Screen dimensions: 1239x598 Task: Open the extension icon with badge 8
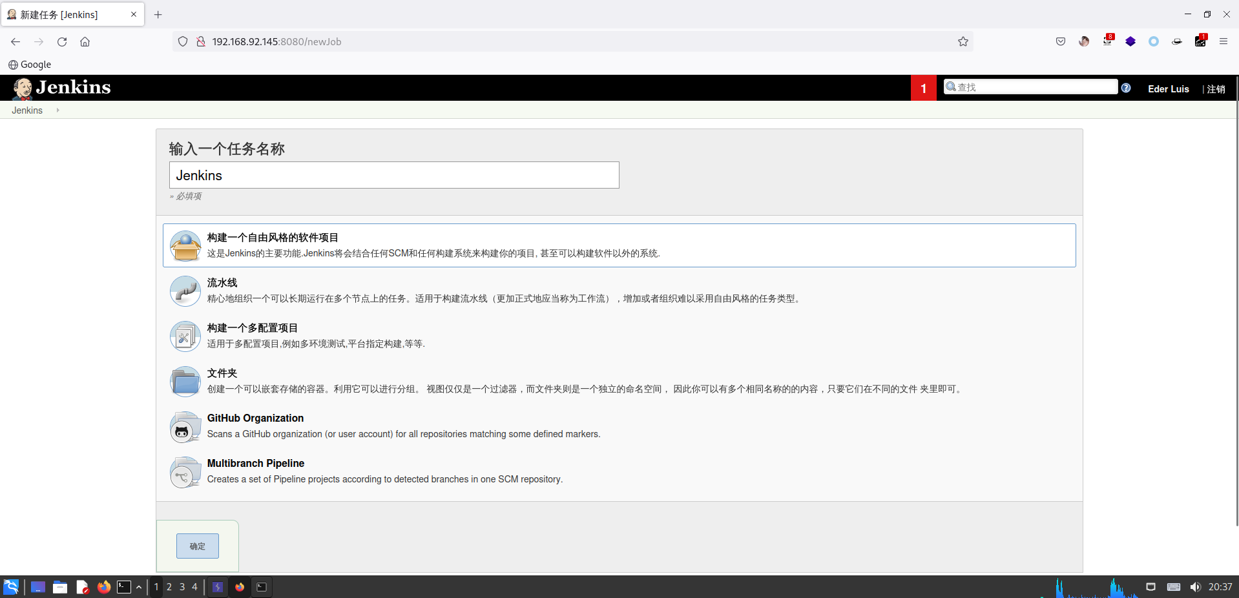[1108, 41]
